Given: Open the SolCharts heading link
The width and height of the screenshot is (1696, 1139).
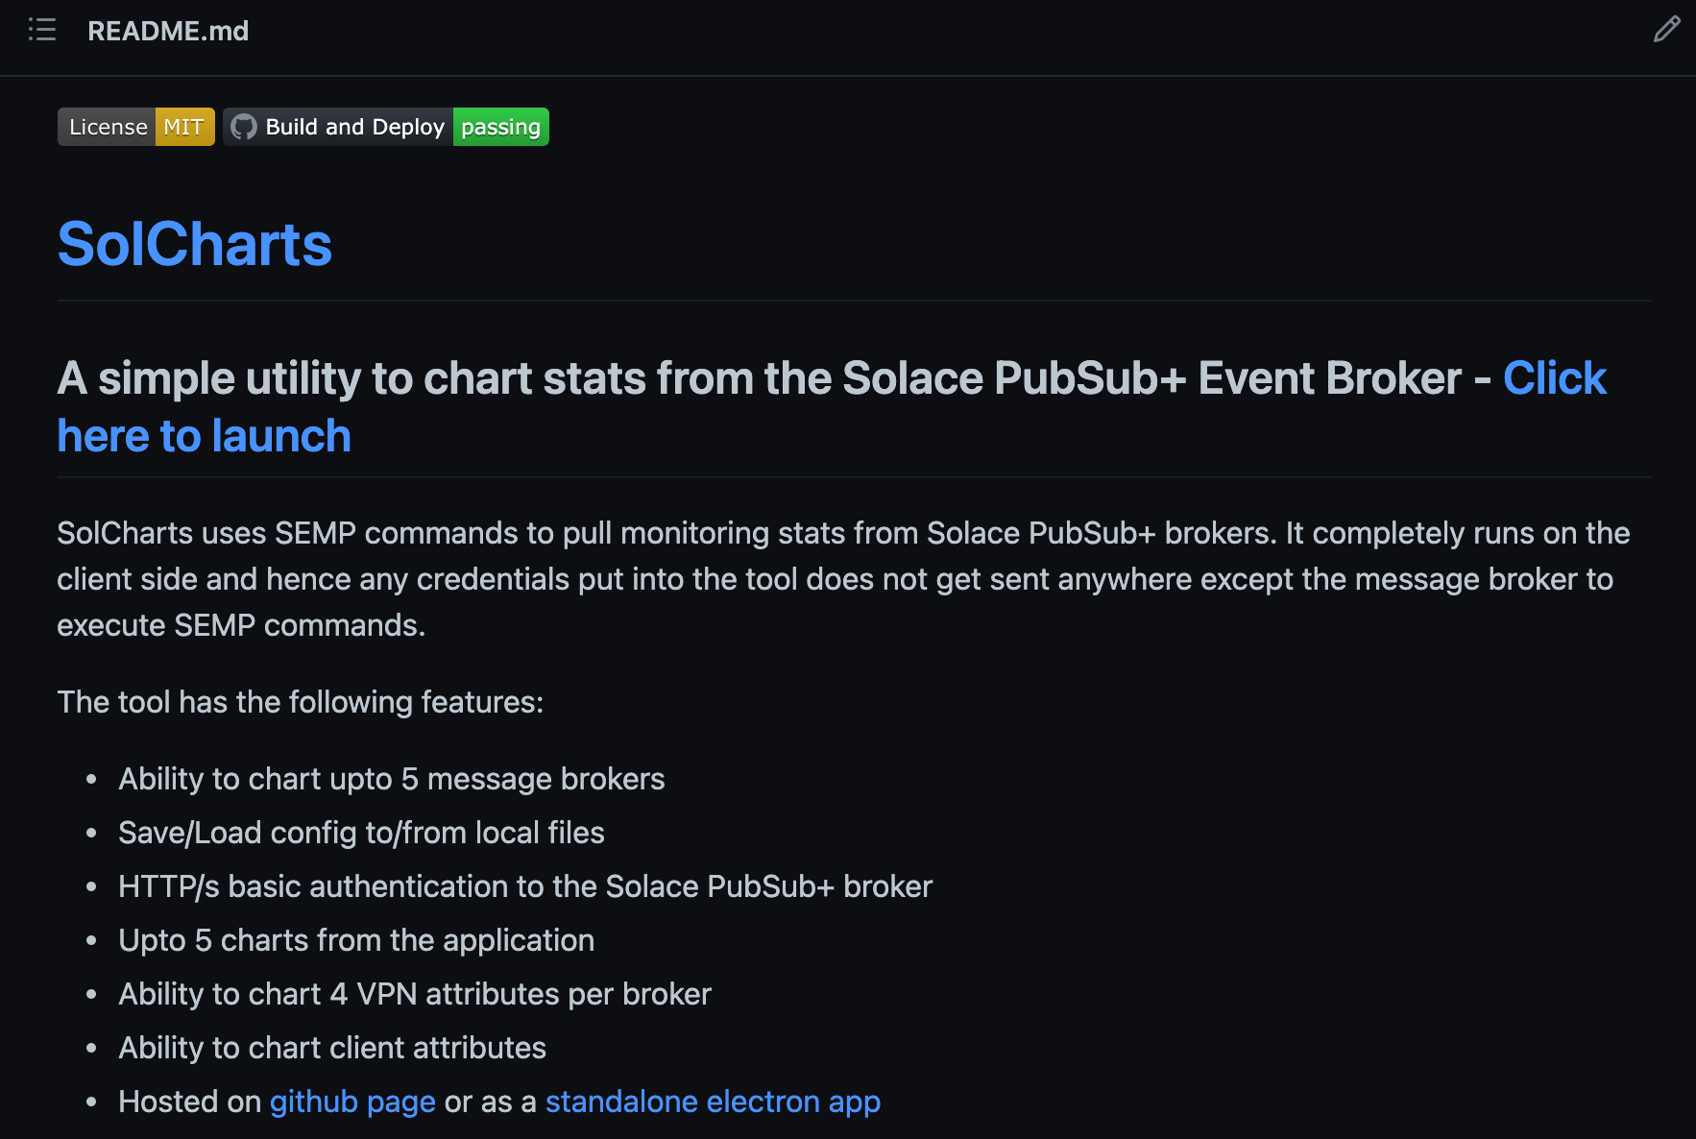Looking at the screenshot, I should coord(195,244).
